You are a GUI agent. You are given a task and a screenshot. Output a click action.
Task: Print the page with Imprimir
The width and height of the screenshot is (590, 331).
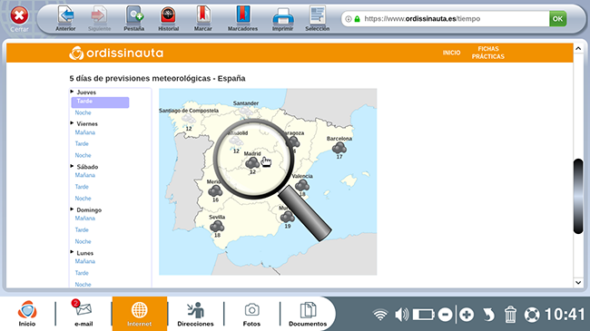(282, 18)
